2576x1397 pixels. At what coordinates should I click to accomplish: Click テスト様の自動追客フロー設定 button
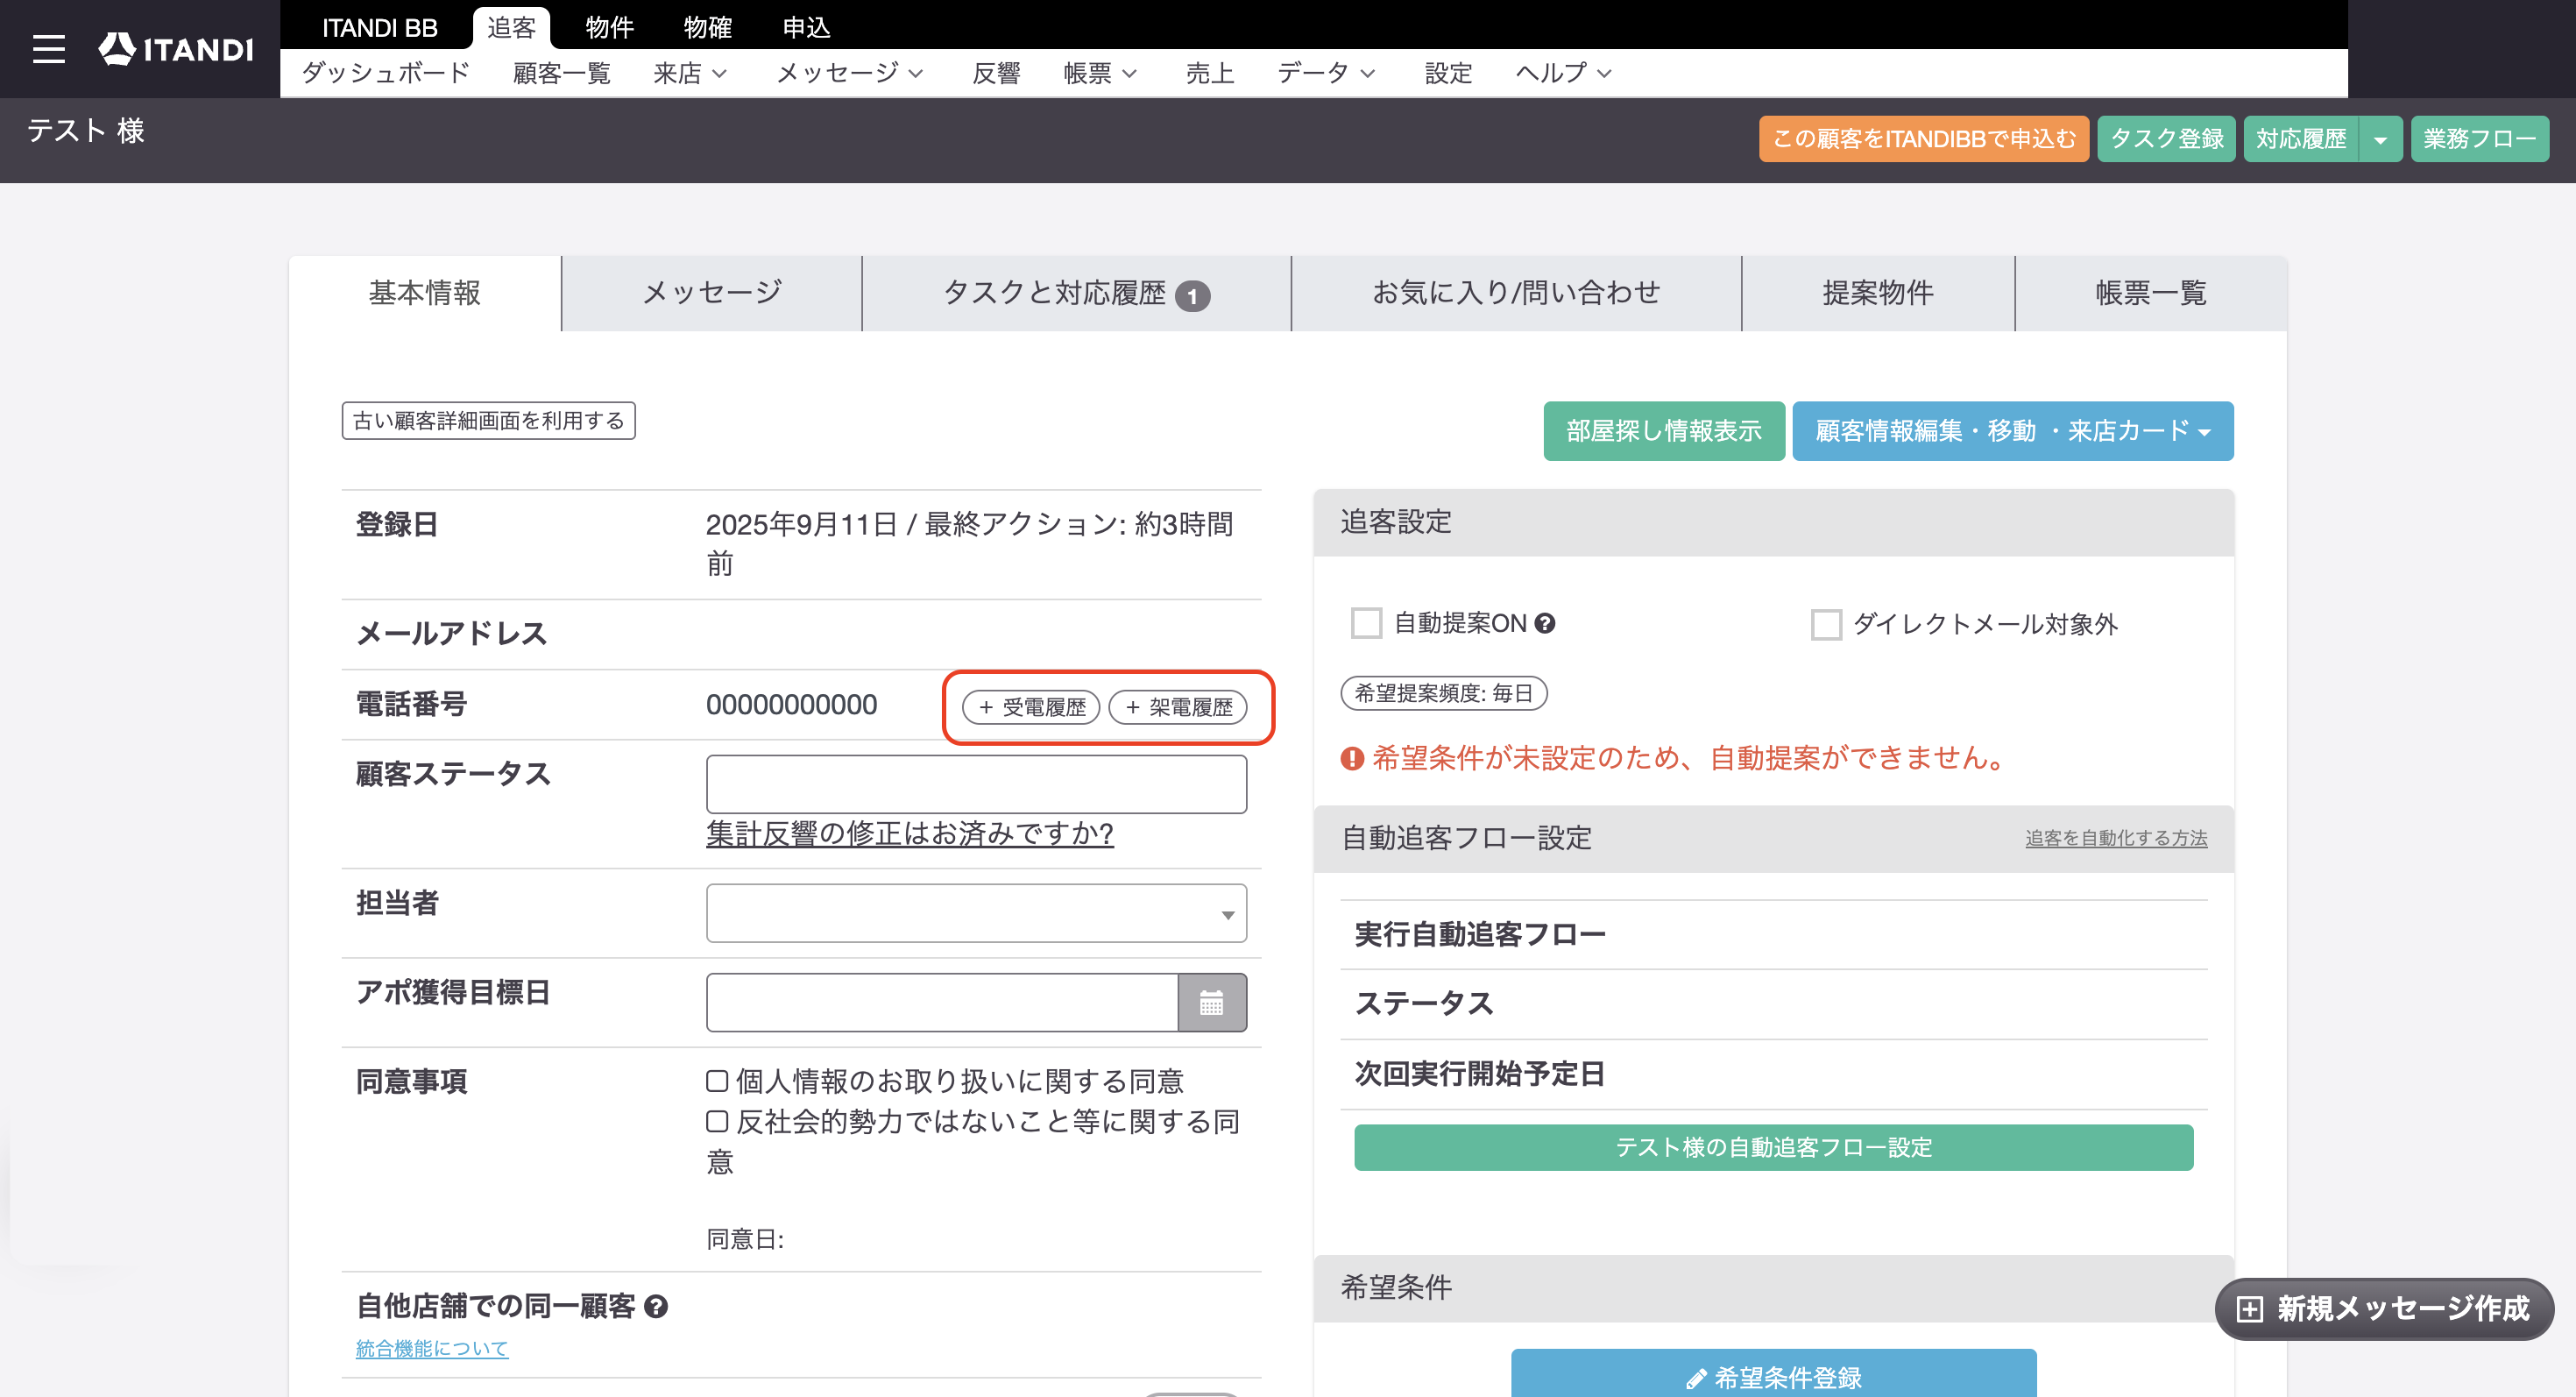click(1773, 1147)
